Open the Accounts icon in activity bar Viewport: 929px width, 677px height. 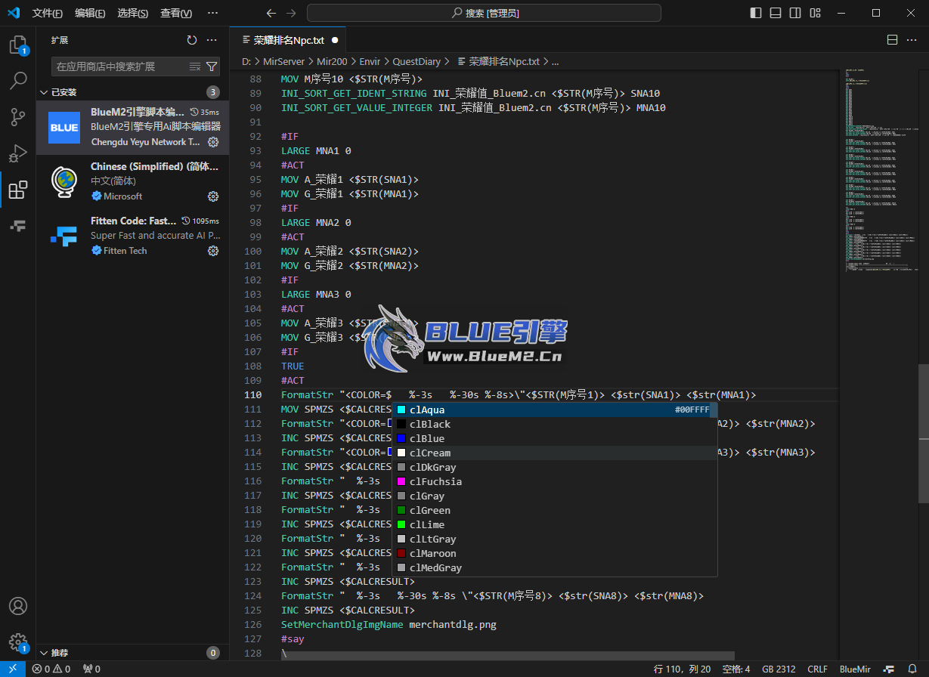tap(18, 607)
